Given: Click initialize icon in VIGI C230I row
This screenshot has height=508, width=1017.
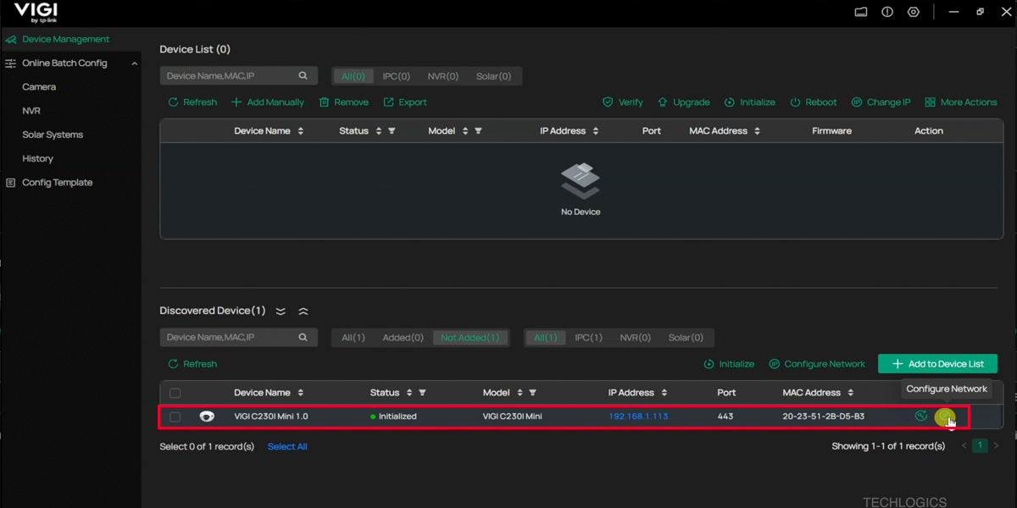Looking at the screenshot, I should click(x=921, y=417).
